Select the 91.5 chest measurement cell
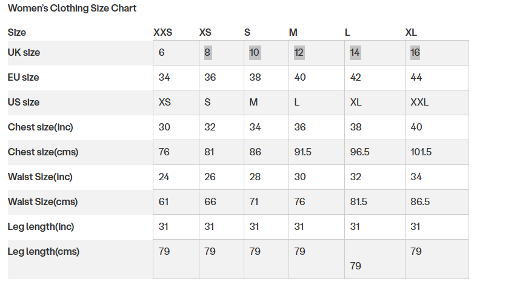Image resolution: width=514 pixels, height=287 pixels. (303, 152)
